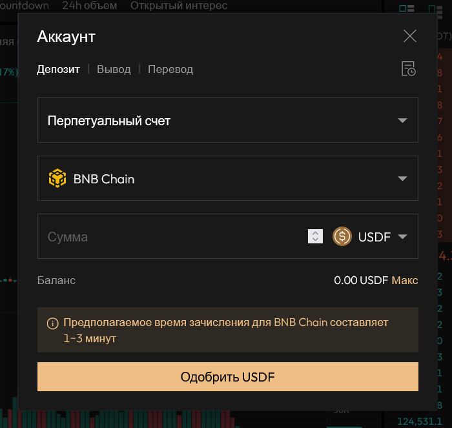
Task: Switch to the Вывод tab
Action: click(x=114, y=69)
